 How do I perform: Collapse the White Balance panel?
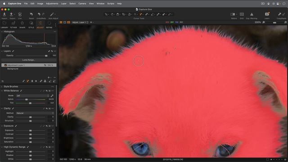(2, 91)
